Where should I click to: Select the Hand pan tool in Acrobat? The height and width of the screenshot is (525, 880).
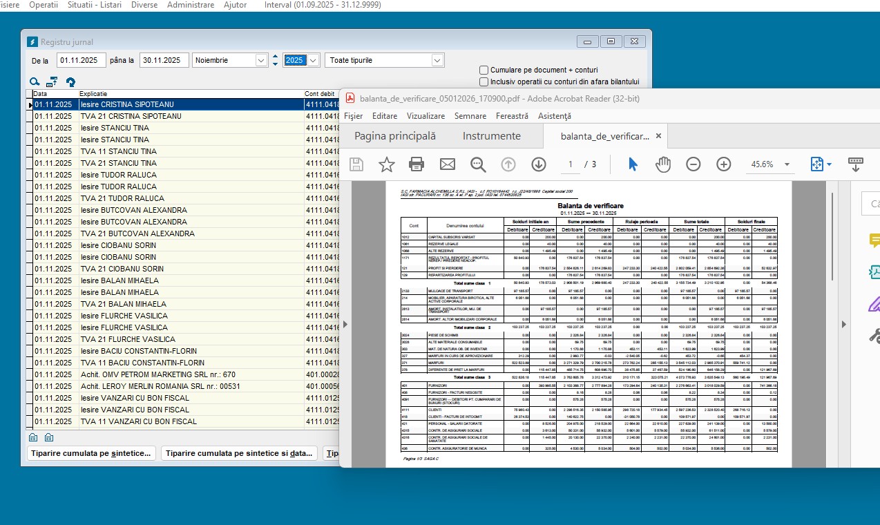point(663,164)
